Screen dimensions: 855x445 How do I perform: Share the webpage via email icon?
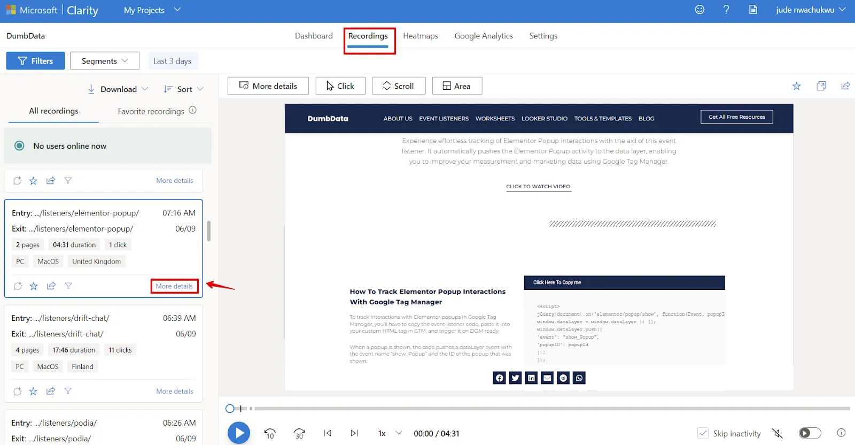[x=547, y=378]
